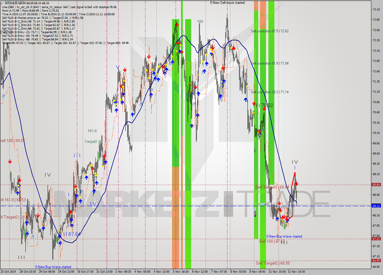383x275 pixels.
Task: Click the 69.10 price scale value
Action: 376,174
